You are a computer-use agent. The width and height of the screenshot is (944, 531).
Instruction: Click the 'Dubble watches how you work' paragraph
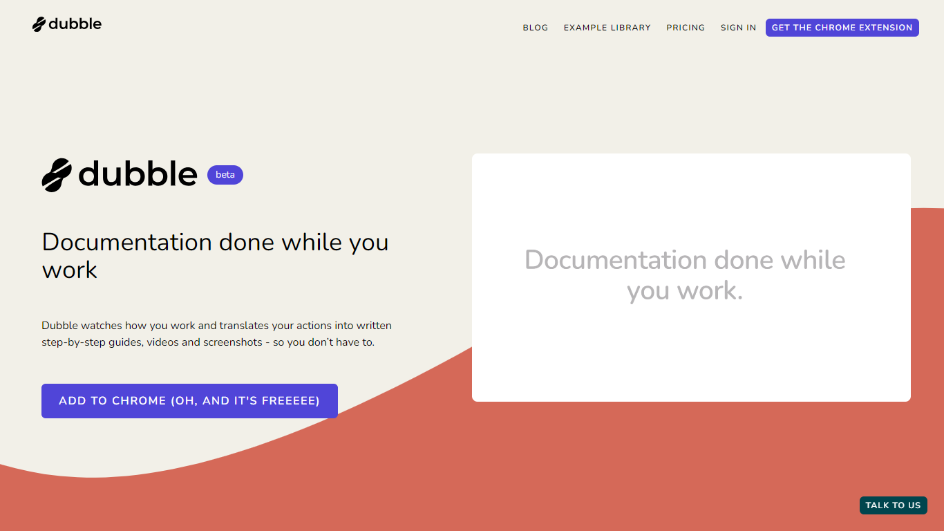click(216, 334)
